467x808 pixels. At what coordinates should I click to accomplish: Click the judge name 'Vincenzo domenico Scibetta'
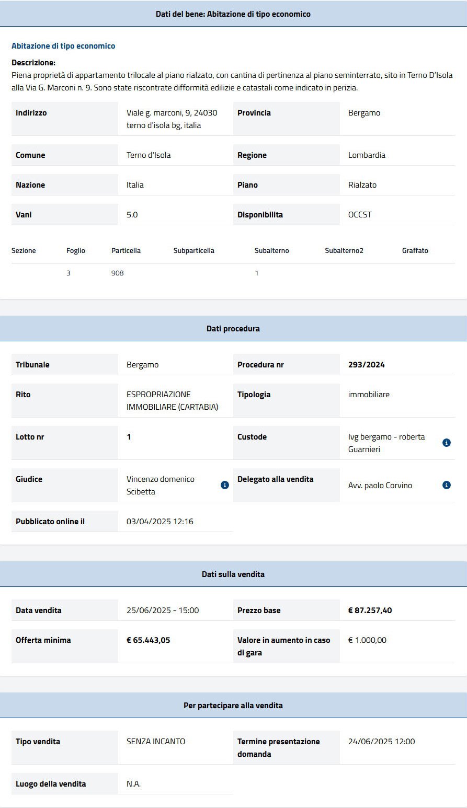point(161,486)
